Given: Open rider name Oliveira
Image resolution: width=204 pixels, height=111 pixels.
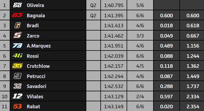Looking at the screenshot, I should [35, 5].
